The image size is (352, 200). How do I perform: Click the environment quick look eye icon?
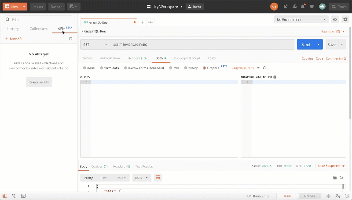tap(335, 19)
